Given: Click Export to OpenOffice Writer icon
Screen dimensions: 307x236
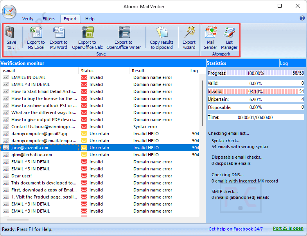Looking at the screenshot, I should pos(124,32).
